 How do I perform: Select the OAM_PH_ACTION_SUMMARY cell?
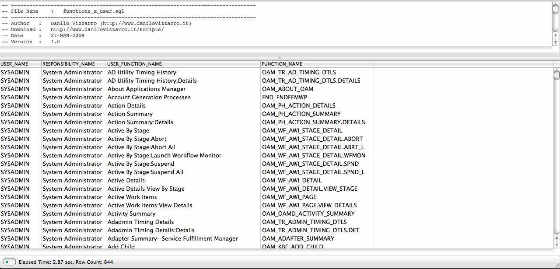(317, 114)
